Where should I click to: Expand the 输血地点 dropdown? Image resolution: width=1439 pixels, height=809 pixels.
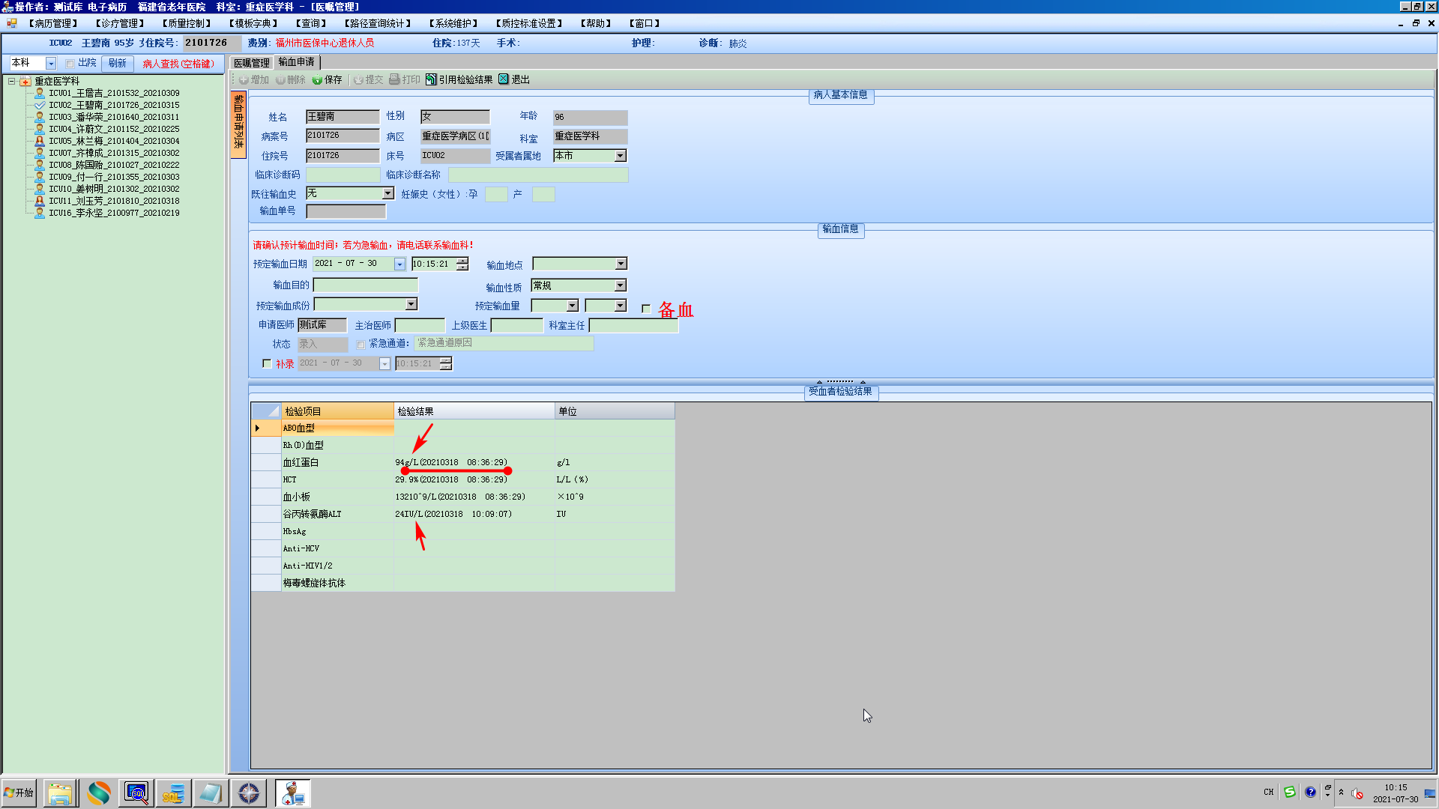point(621,264)
